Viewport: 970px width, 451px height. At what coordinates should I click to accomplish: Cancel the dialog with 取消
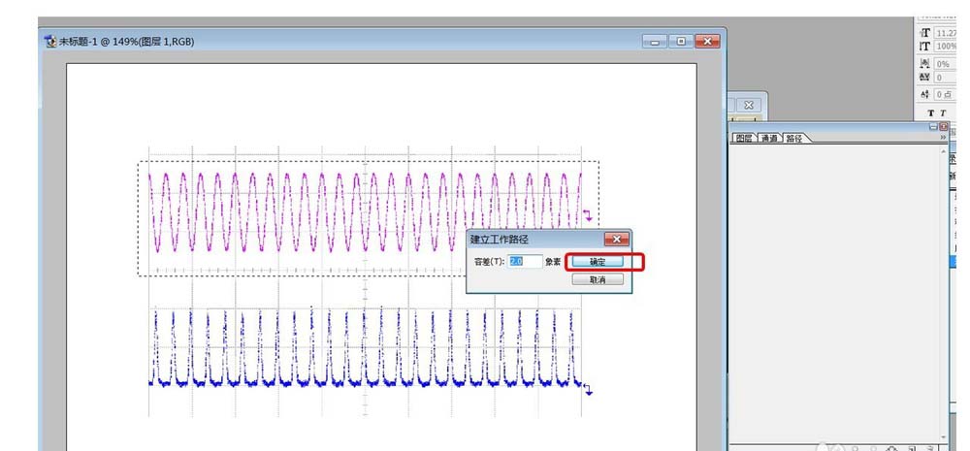tap(597, 279)
